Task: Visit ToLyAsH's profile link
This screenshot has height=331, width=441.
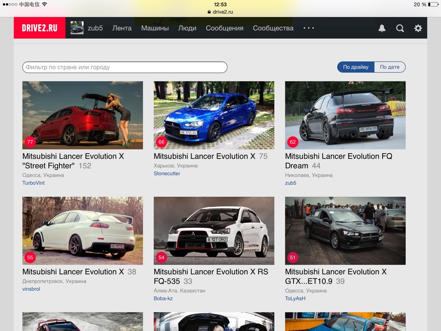Action: coord(295,298)
